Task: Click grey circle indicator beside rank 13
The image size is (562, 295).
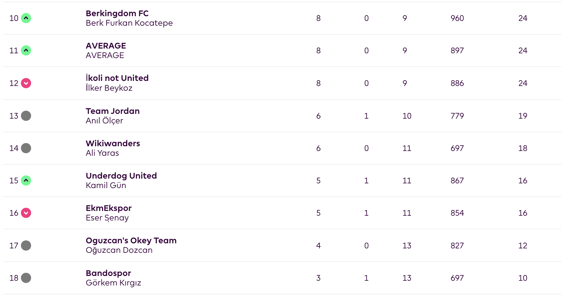Action: 26,116
